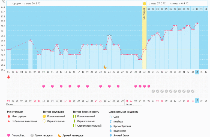Click the 'Прием лекарств' gray legend icon
Screen dimensions: 210x137
[32, 135]
